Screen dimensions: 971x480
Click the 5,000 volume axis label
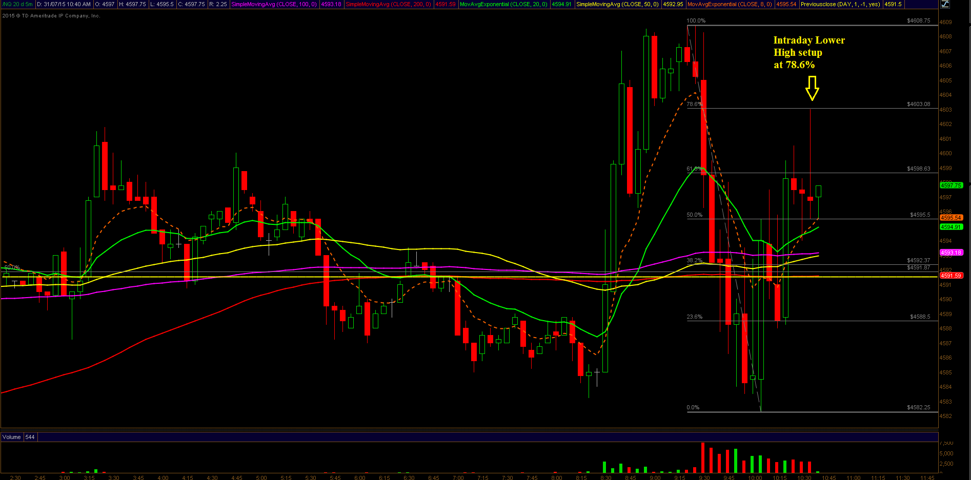pos(947,453)
